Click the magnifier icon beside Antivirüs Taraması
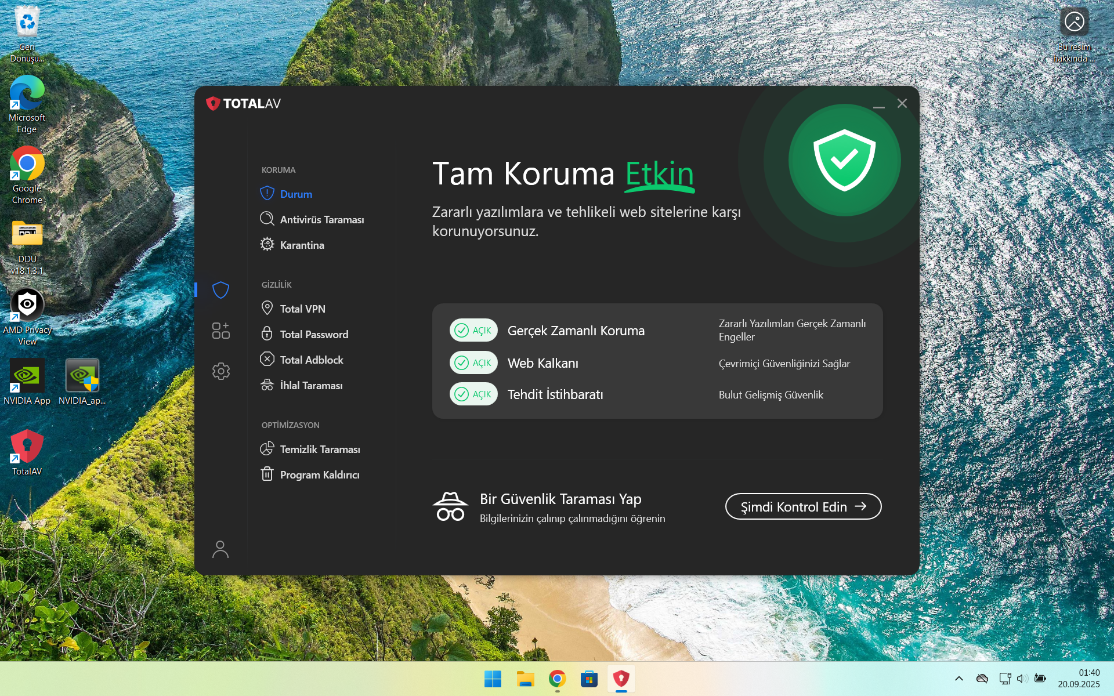 [x=267, y=219]
